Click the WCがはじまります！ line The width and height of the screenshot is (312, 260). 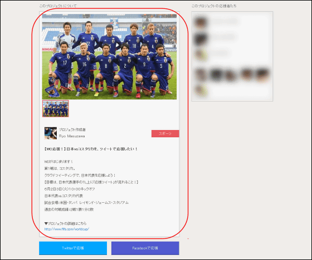pyautogui.click(x=58, y=162)
